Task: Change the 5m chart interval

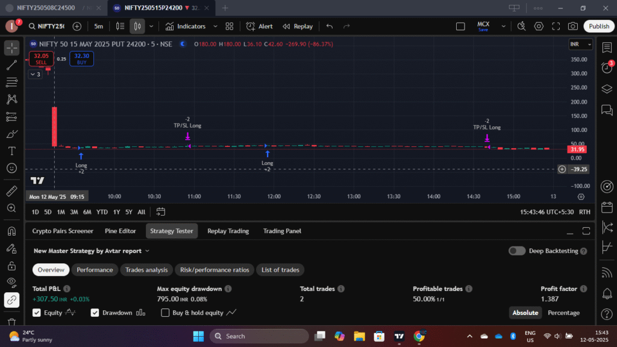Action: [98, 27]
